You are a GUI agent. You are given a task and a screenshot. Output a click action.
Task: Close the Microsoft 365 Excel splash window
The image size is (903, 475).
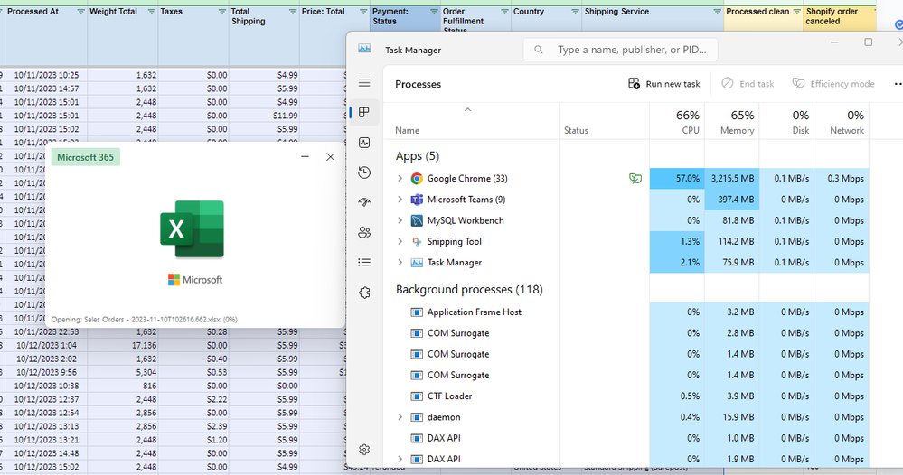(x=331, y=157)
